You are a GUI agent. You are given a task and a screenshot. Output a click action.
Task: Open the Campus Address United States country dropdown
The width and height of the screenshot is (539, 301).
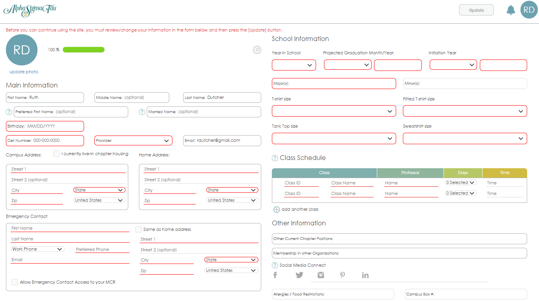[x=99, y=200]
